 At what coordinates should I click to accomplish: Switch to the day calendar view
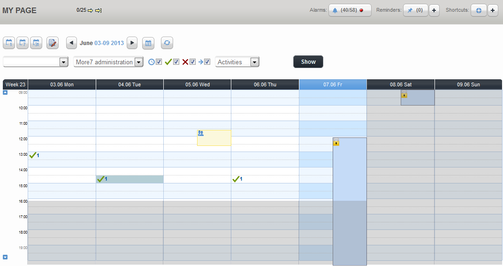coord(9,43)
